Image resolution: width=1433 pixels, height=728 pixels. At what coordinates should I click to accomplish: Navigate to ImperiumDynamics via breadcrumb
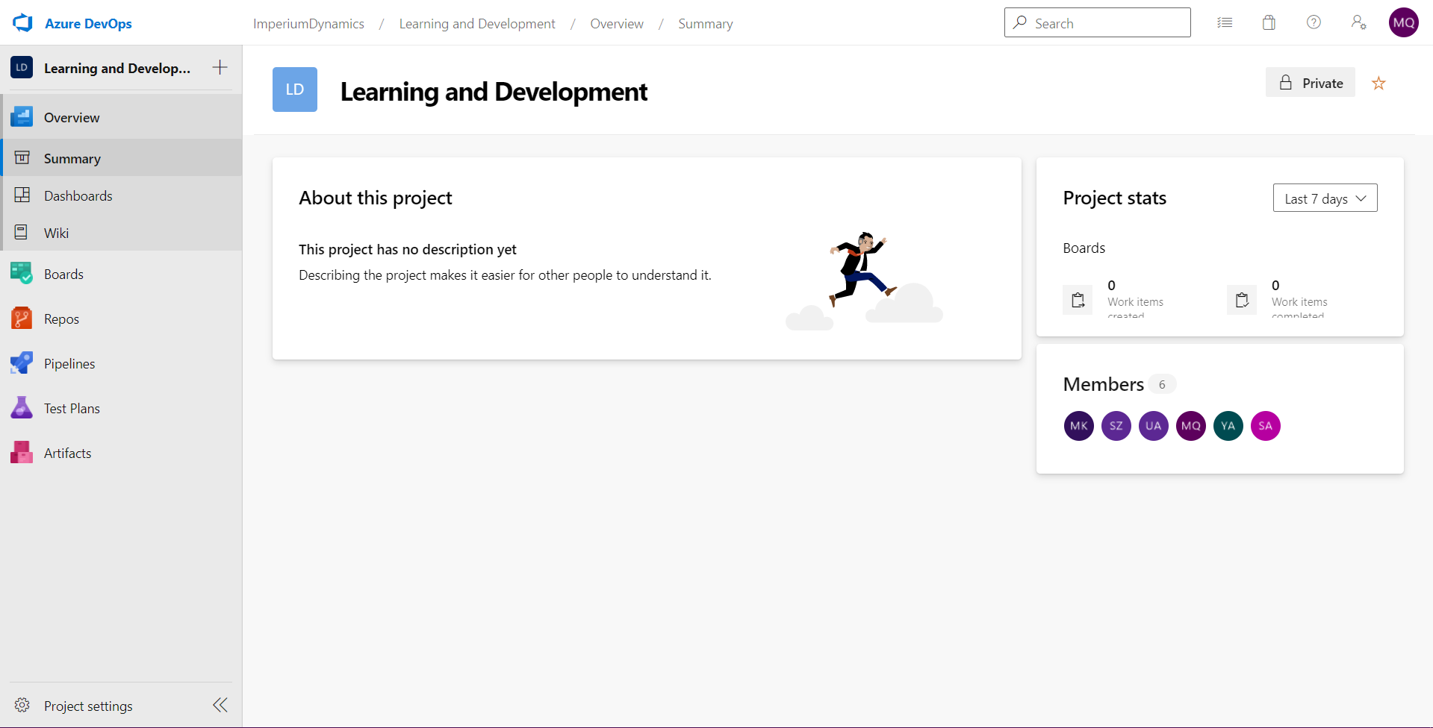pos(308,23)
